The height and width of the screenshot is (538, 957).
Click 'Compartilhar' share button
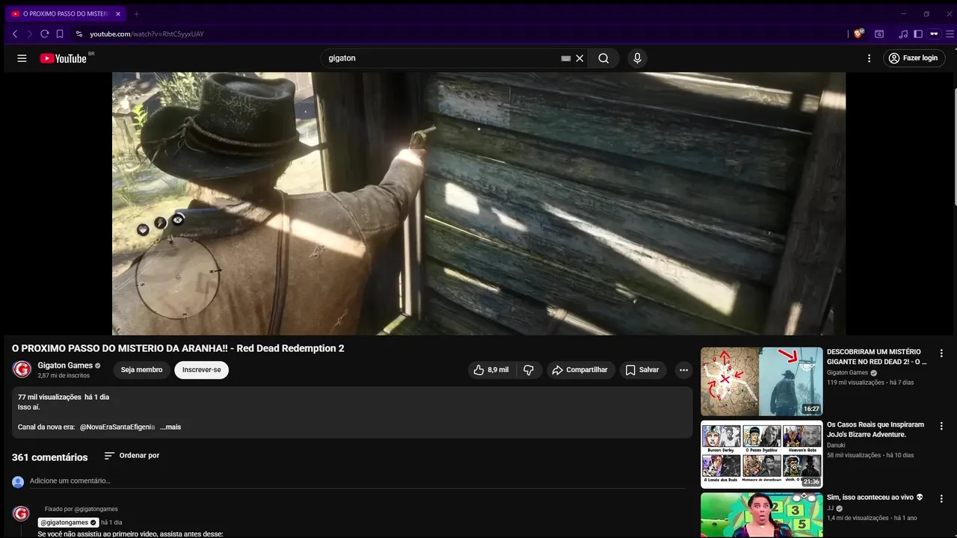point(580,370)
